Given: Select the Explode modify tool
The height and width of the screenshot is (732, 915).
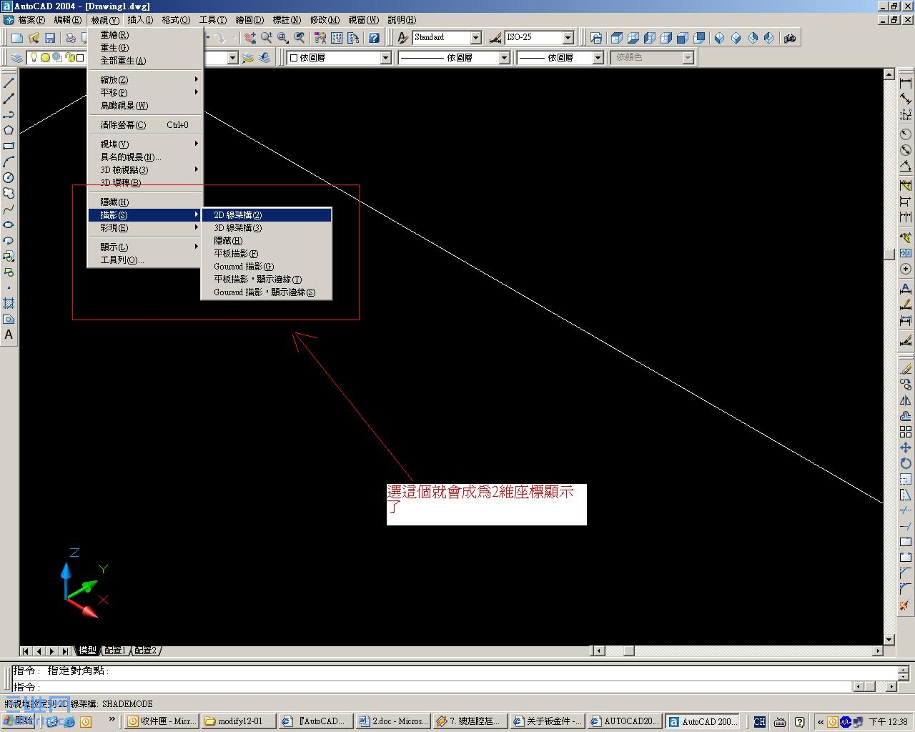Looking at the screenshot, I should click(906, 605).
